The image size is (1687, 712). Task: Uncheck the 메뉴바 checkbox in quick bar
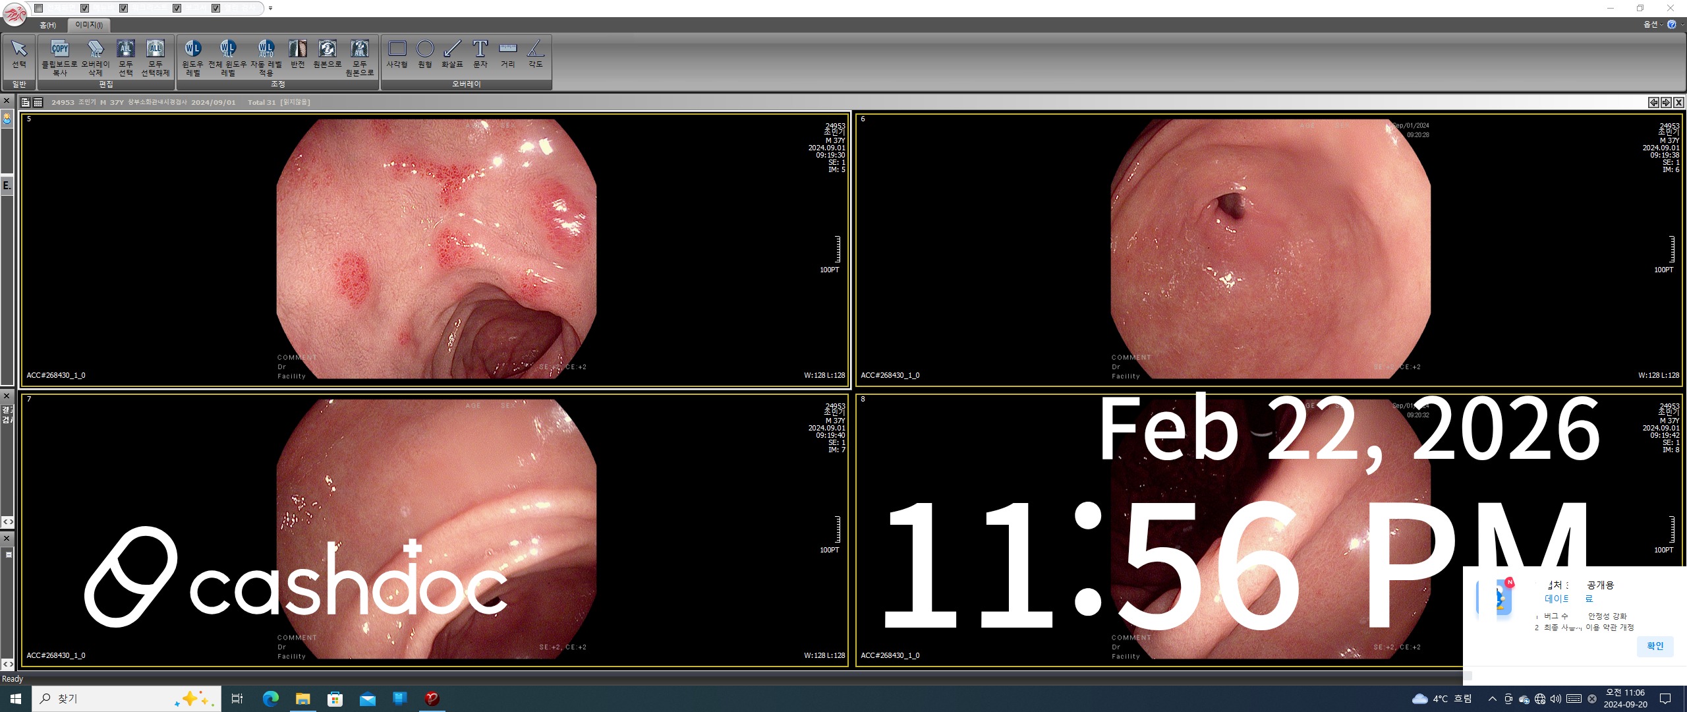pos(85,8)
